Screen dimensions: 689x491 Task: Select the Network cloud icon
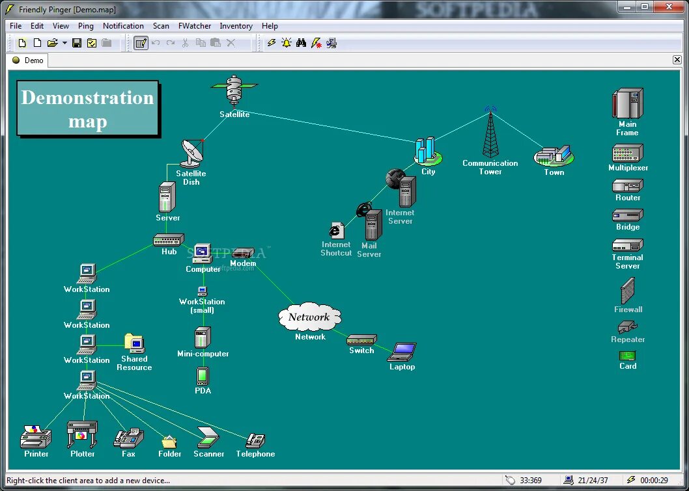tap(310, 317)
